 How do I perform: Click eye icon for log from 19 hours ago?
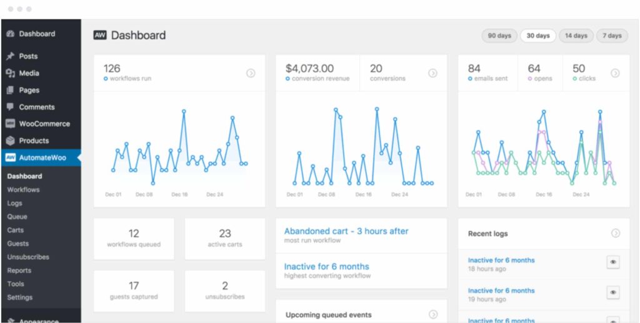click(613, 292)
